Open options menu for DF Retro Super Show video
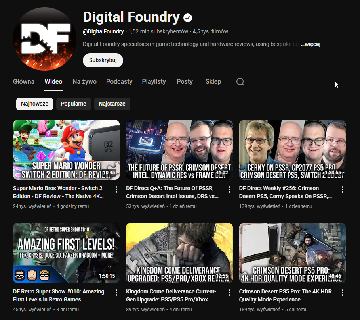 click(x=116, y=293)
